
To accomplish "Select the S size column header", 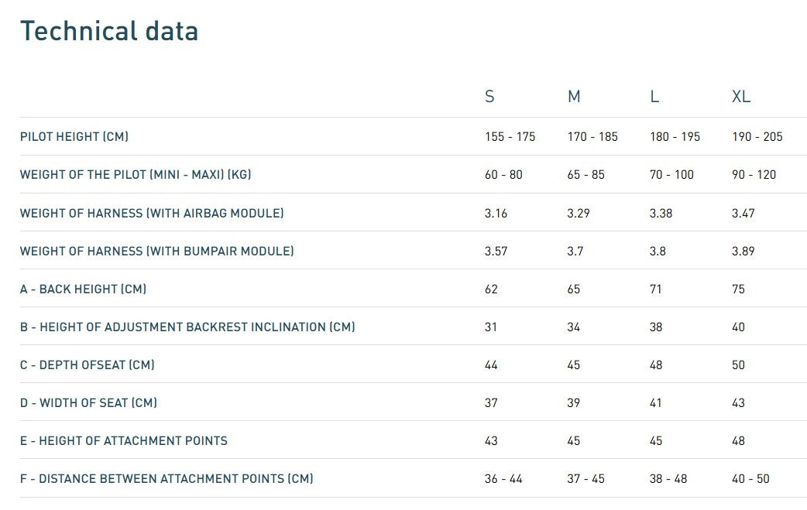I will [489, 97].
